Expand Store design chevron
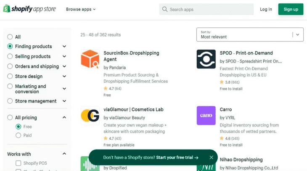This screenshot has width=307, height=171. coord(64,76)
